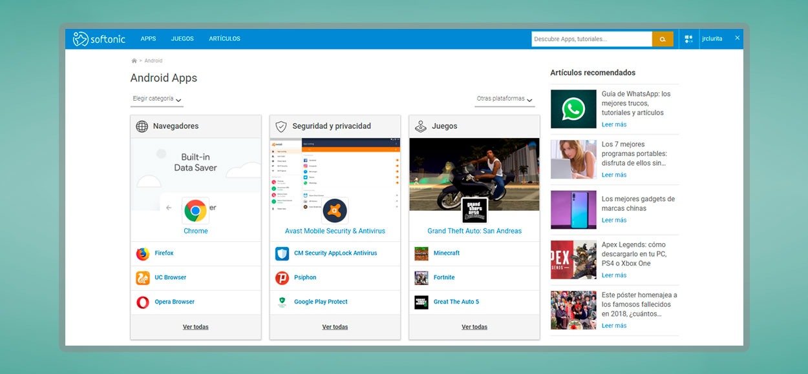Expand the Elegir categoría dropdown
This screenshot has height=374, width=808.
point(157,99)
